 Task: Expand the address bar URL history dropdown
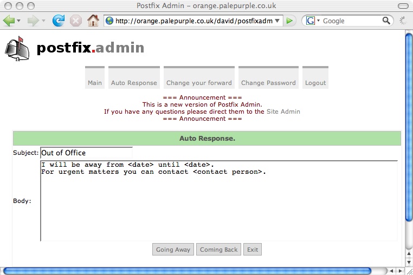tap(278, 21)
